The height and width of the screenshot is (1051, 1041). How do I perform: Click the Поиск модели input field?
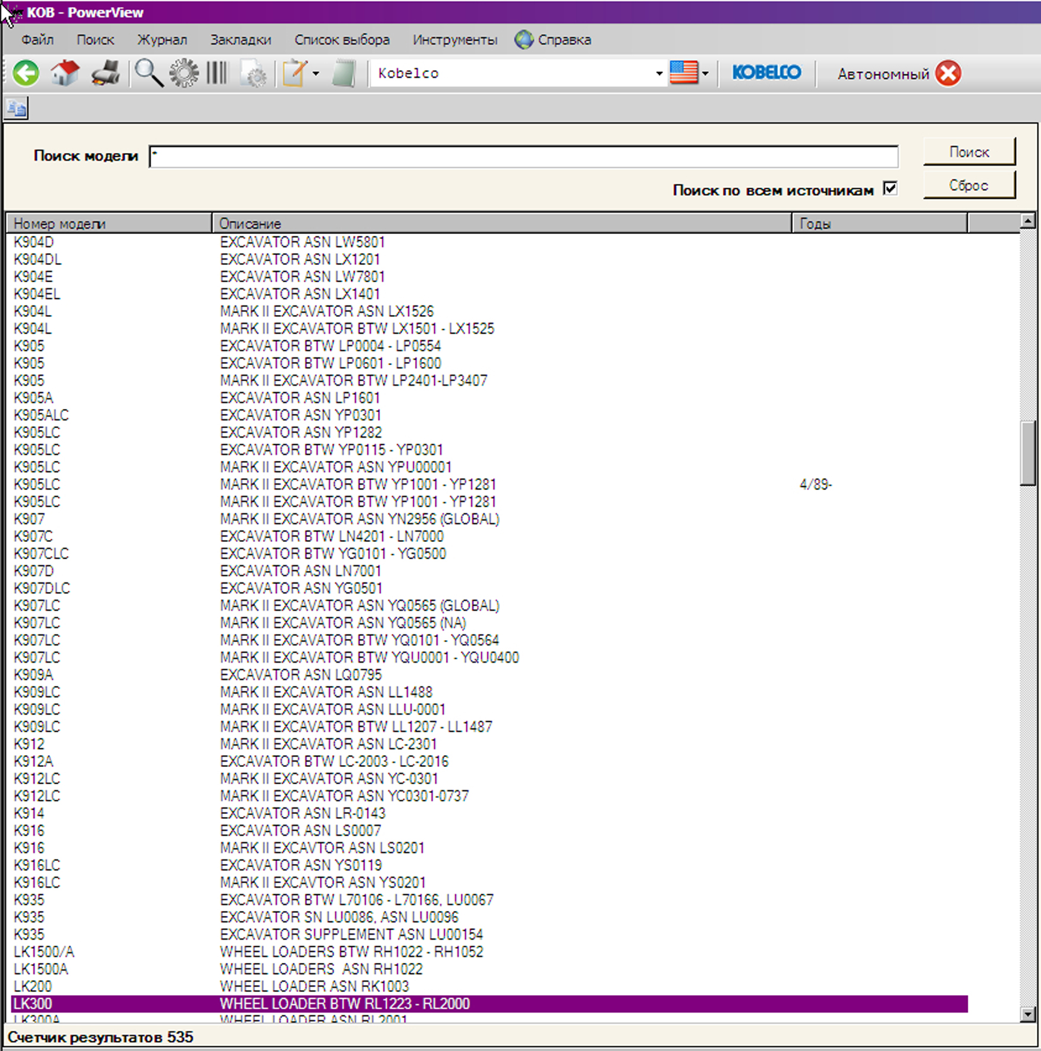pos(523,157)
